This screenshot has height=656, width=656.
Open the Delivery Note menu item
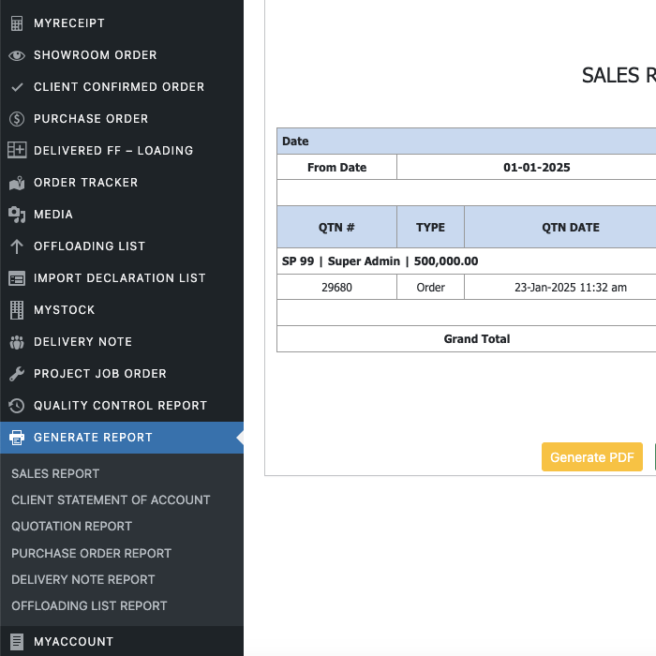tap(82, 342)
